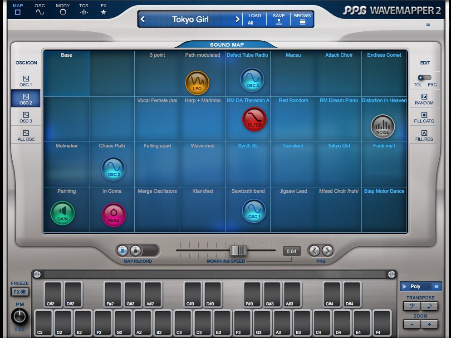Open the FX tab
This screenshot has width=451, height=338.
click(x=103, y=9)
